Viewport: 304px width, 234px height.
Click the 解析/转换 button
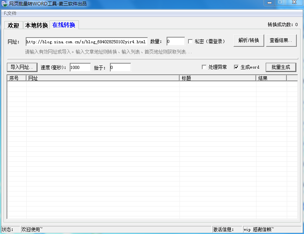[249, 40]
